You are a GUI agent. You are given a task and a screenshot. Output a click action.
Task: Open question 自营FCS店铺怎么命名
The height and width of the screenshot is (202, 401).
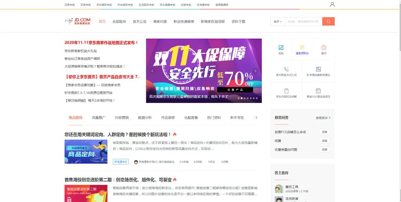(290, 132)
